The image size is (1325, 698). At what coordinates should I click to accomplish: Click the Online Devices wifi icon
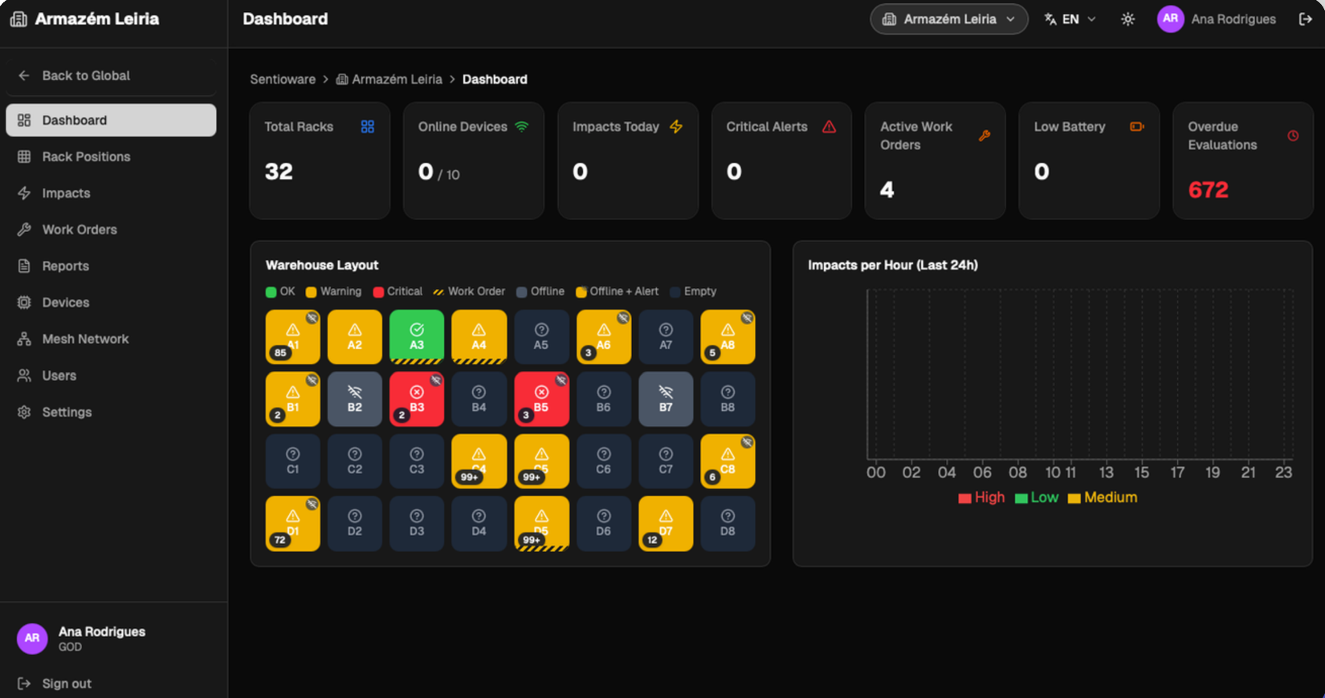click(522, 127)
